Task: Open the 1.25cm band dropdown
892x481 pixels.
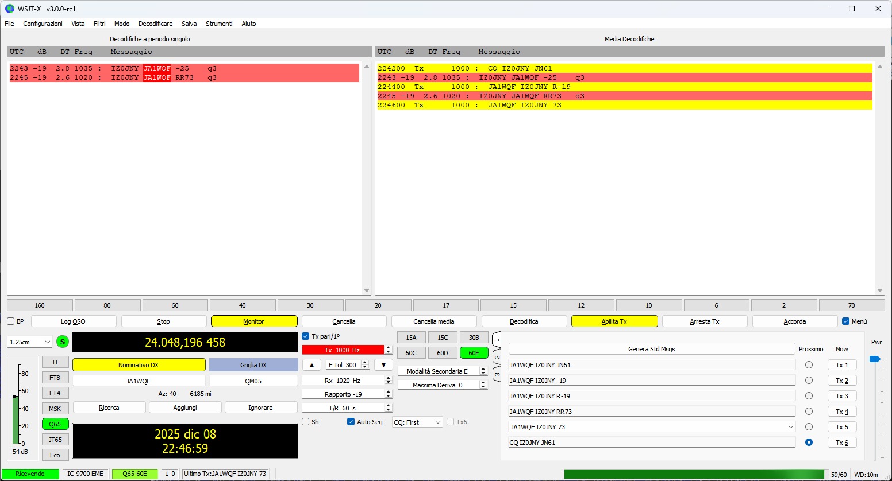Action: pos(29,342)
